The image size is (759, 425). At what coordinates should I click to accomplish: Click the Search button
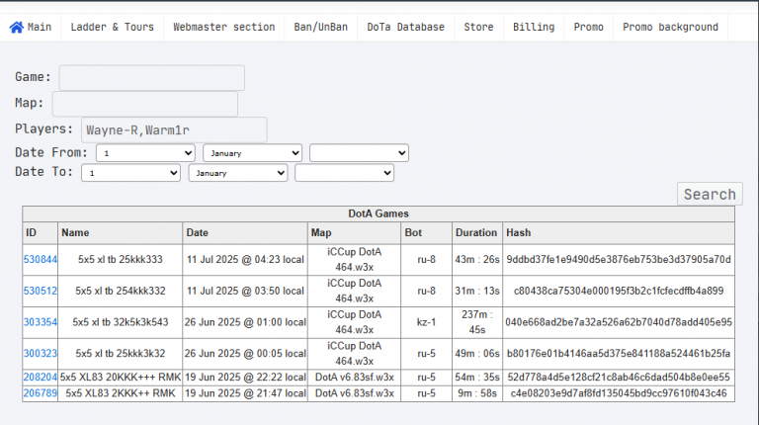[710, 194]
